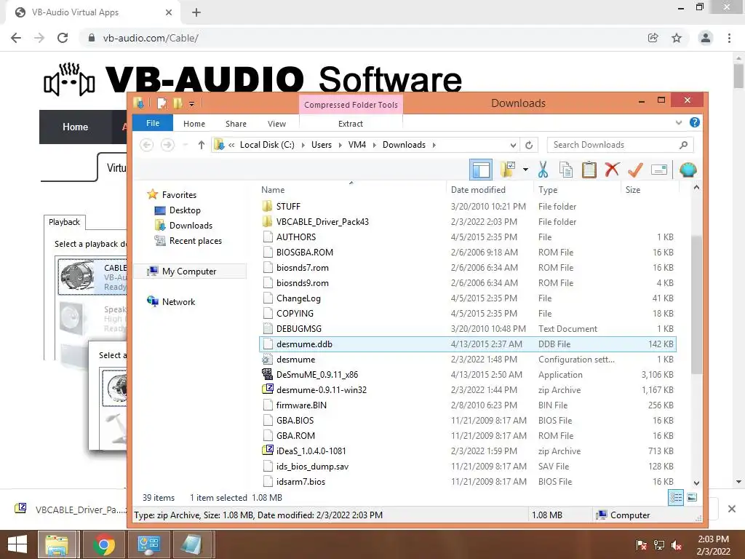Viewport: 745px width, 559px height.
Task: Open the recent locations dropdown arrow
Action: tap(186, 145)
